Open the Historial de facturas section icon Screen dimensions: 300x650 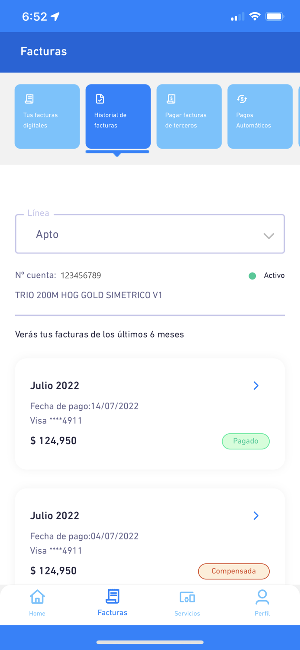100,98
